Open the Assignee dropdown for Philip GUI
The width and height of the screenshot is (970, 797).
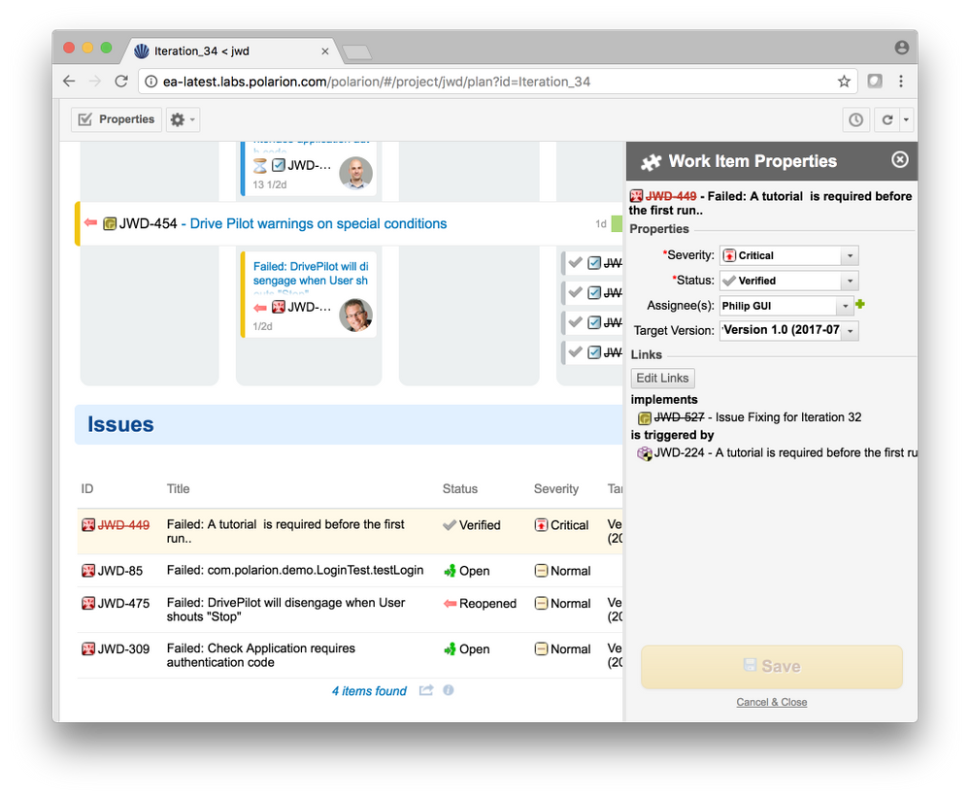[845, 306]
